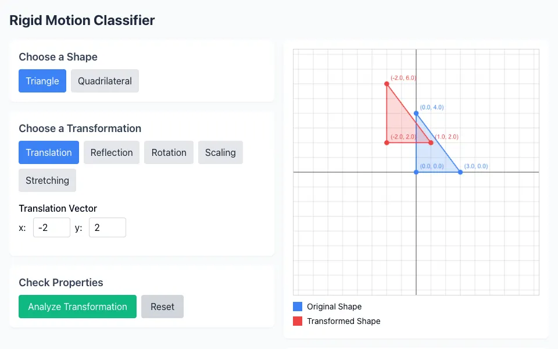Click the translation vector y input field
Image resolution: width=558 pixels, height=349 pixels.
click(108, 227)
